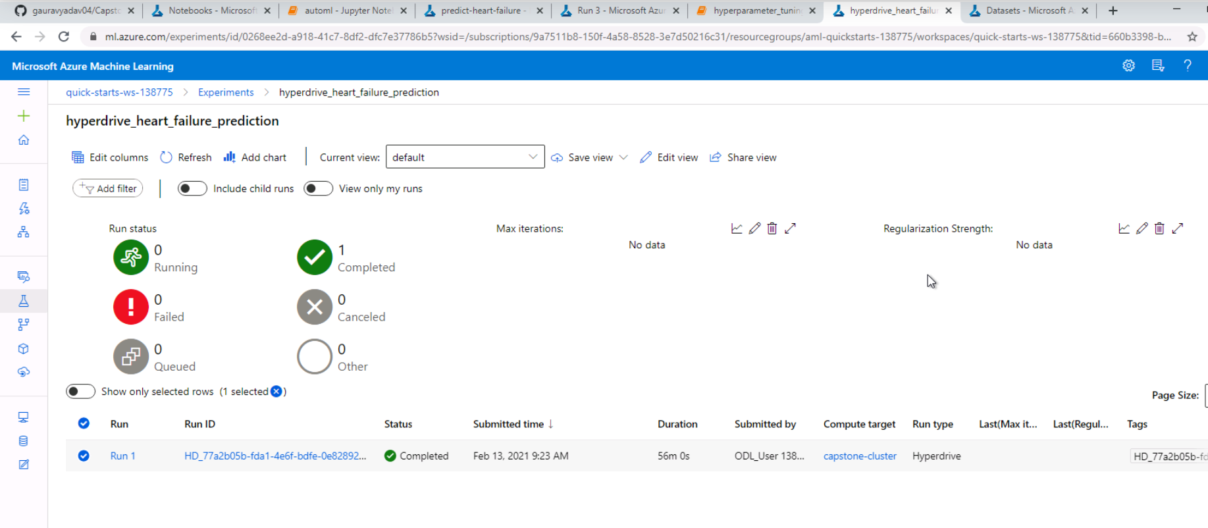The image size is (1208, 528).
Task: Open Automated ML from the sidebar icon
Action: tap(24, 209)
